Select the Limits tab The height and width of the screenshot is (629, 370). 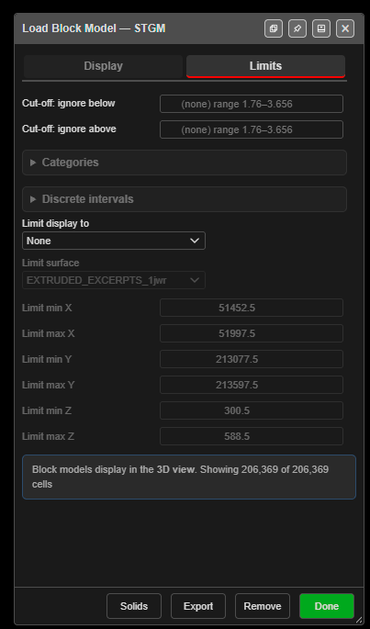click(265, 66)
